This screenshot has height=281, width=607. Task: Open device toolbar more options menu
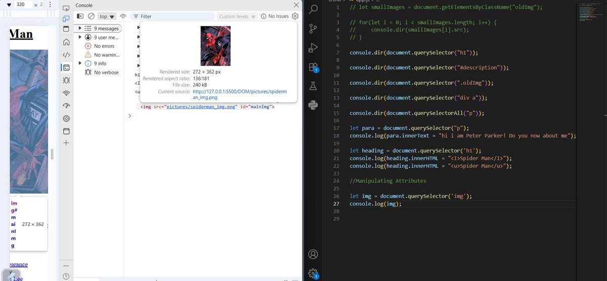(x=50, y=4)
